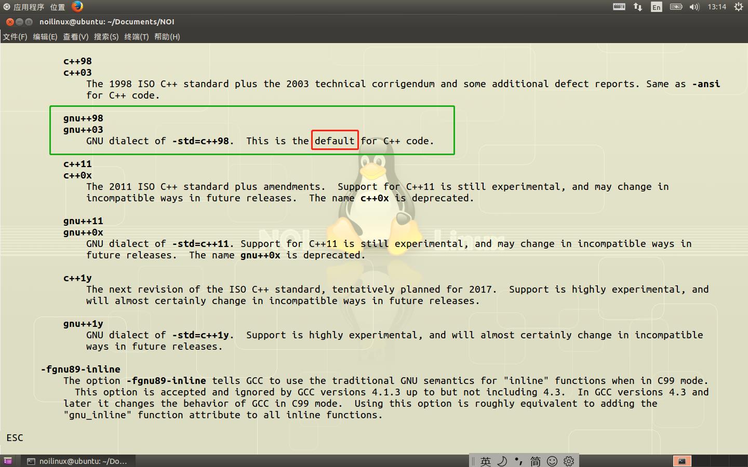Open the 搜索(S) menu
Viewport: 748px width, 467px height.
pyautogui.click(x=106, y=36)
